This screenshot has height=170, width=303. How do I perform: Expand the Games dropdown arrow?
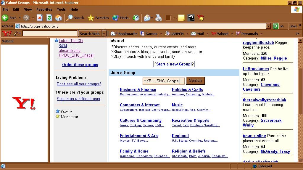pos(161,34)
